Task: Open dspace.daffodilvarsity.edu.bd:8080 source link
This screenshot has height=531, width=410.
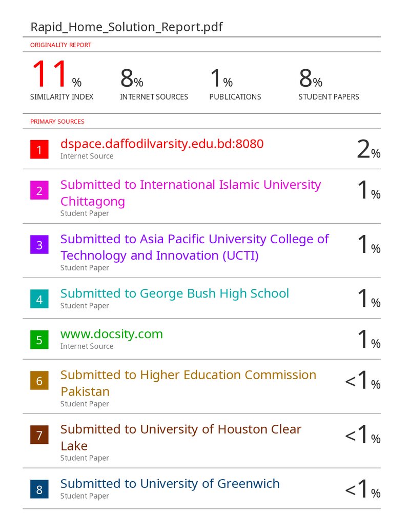Action: point(162,144)
